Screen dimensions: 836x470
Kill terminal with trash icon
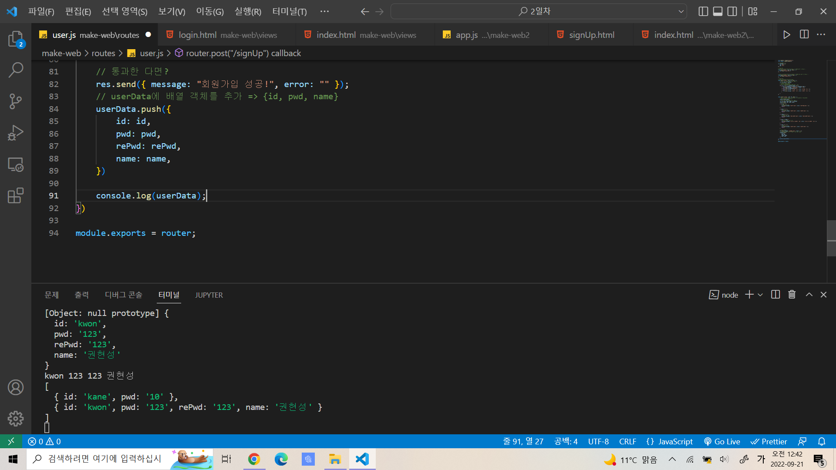[792, 295]
